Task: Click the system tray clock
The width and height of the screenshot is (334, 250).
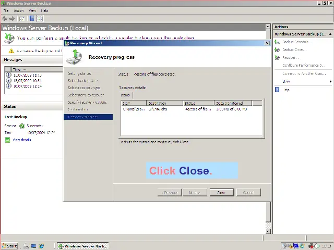Action: 326,246
